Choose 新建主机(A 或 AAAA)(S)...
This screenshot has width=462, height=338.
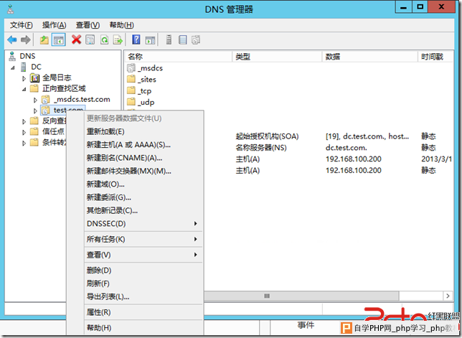coord(143,145)
